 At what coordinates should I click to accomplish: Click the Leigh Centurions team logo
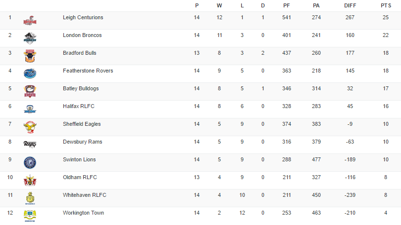pos(30,21)
